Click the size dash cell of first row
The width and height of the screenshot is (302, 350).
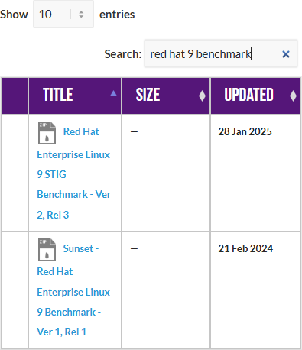166,173
